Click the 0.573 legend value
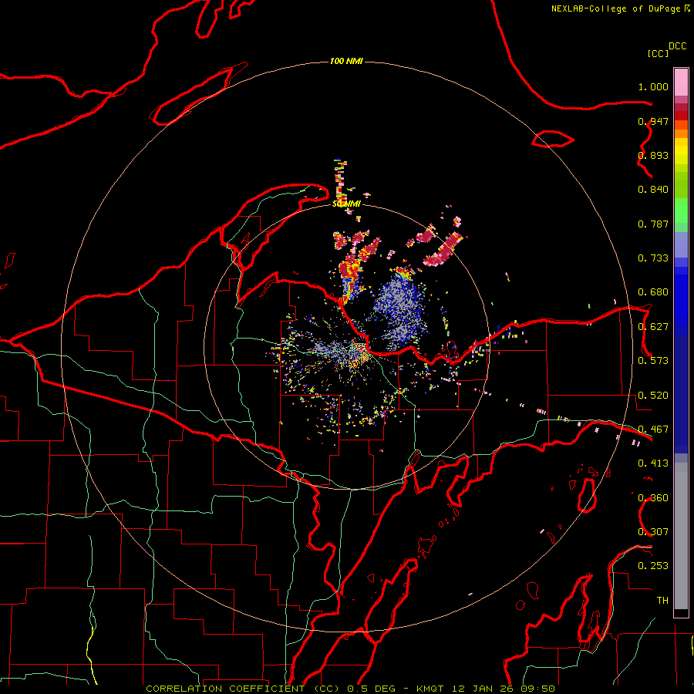Image resolution: width=694 pixels, height=694 pixels. [653, 361]
